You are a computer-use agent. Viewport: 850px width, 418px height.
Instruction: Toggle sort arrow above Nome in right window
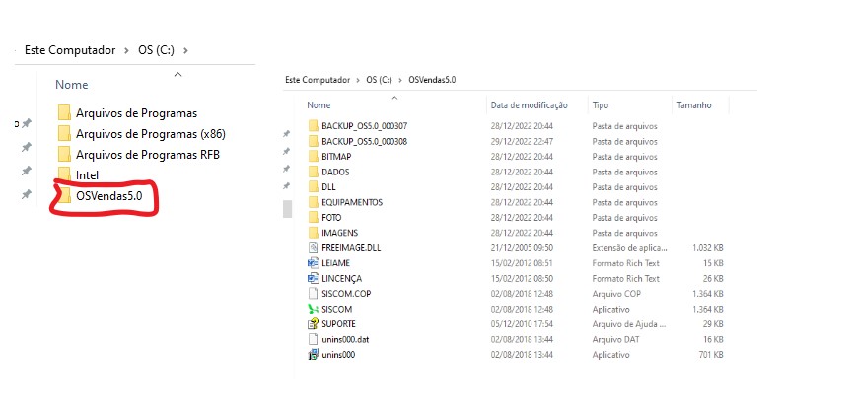394,98
